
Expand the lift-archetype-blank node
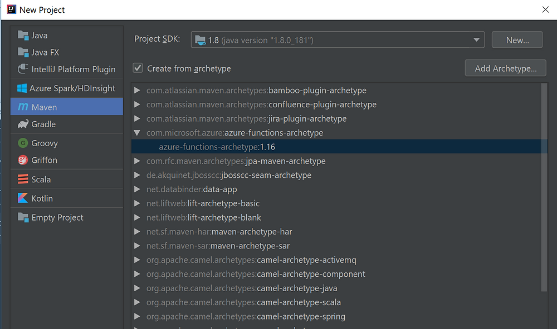pyautogui.click(x=137, y=218)
